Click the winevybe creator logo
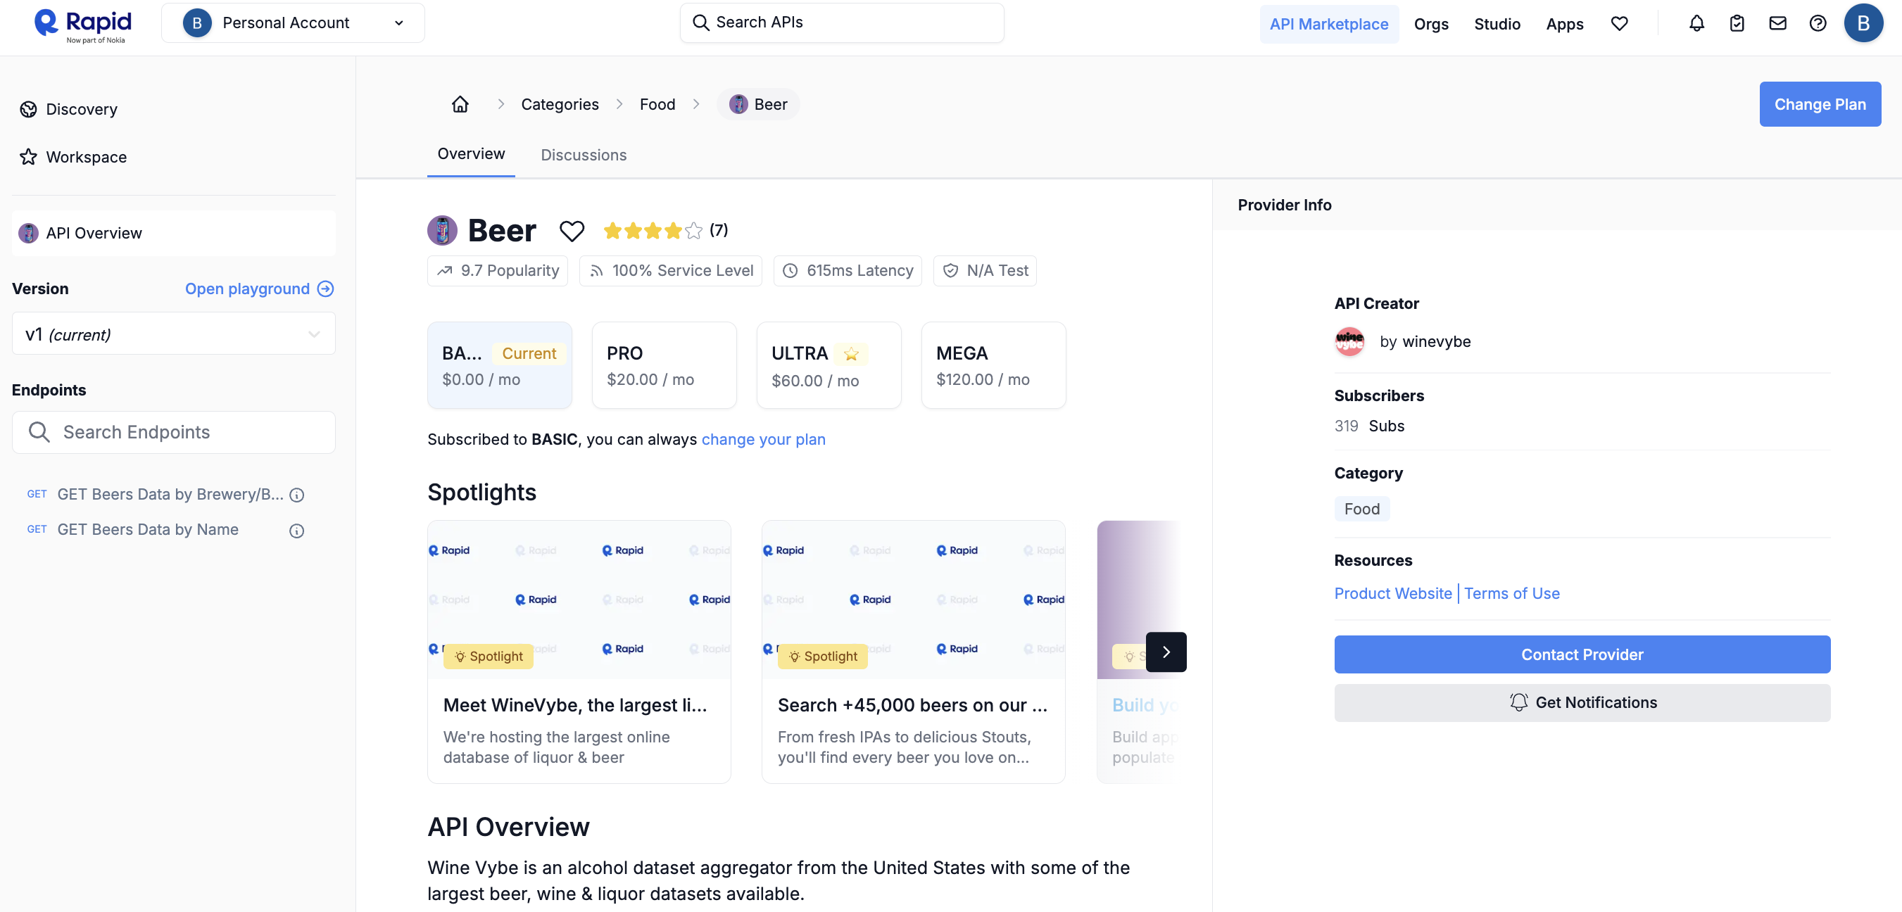Screen dimensions: 1902x912 tap(1349, 341)
